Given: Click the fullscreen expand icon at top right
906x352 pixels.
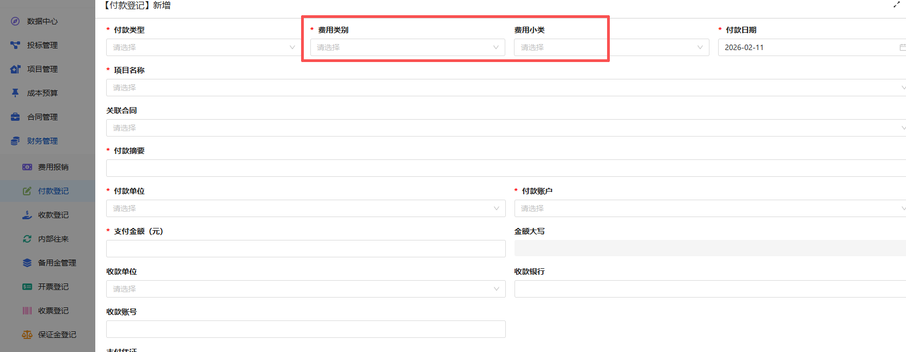Looking at the screenshot, I should [x=896, y=5].
